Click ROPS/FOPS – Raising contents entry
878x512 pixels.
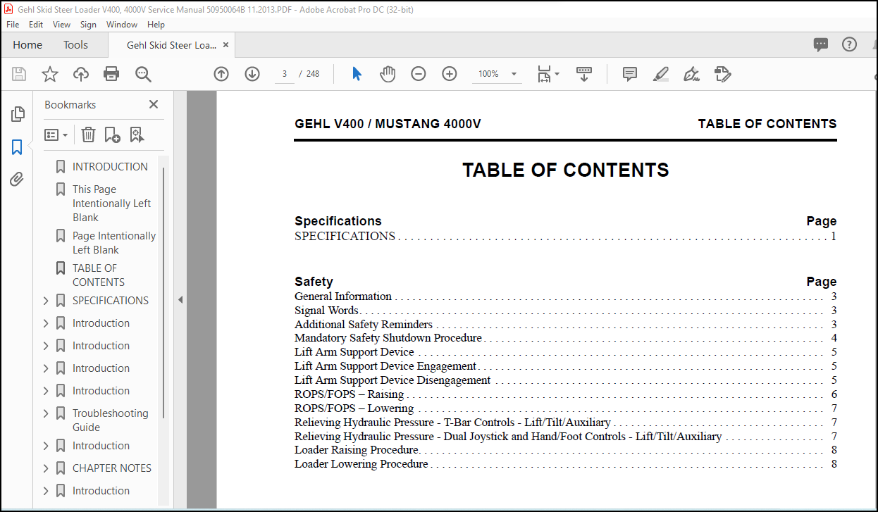pos(565,394)
